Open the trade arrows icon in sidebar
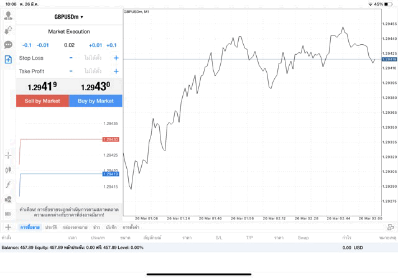The image size is (398, 278). tap(8, 29)
